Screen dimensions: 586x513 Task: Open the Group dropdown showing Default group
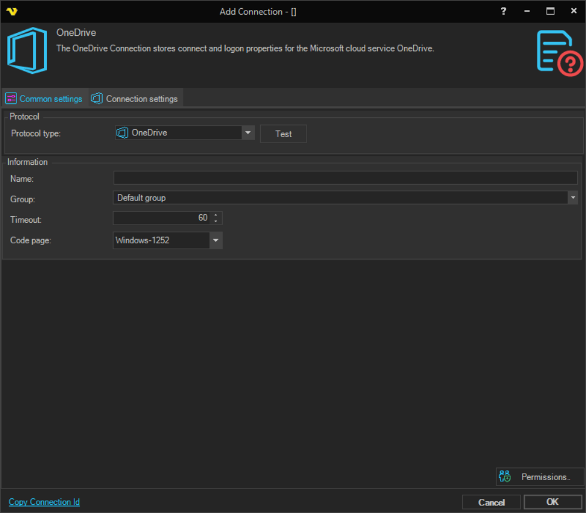[x=573, y=198]
